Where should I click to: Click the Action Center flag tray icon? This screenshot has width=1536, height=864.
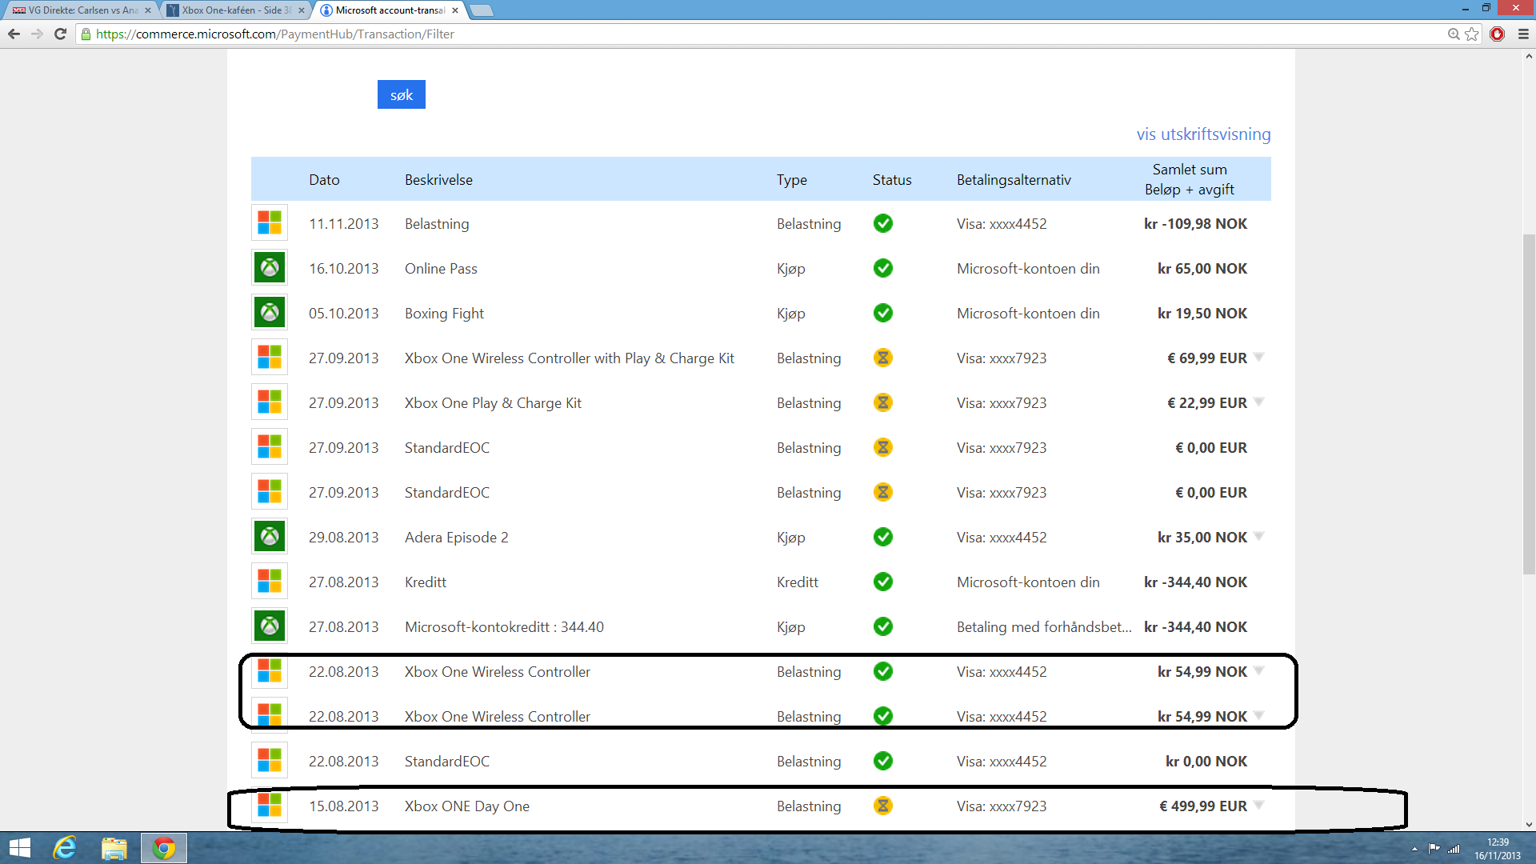(1434, 849)
